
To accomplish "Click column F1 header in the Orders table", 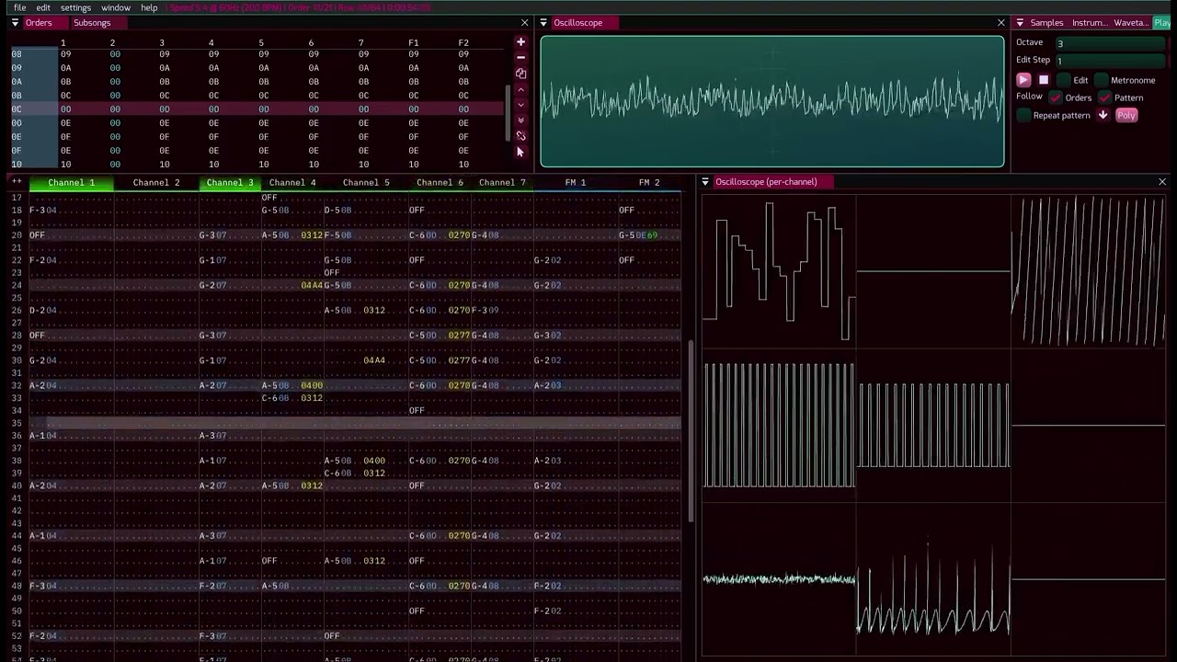I will (414, 42).
